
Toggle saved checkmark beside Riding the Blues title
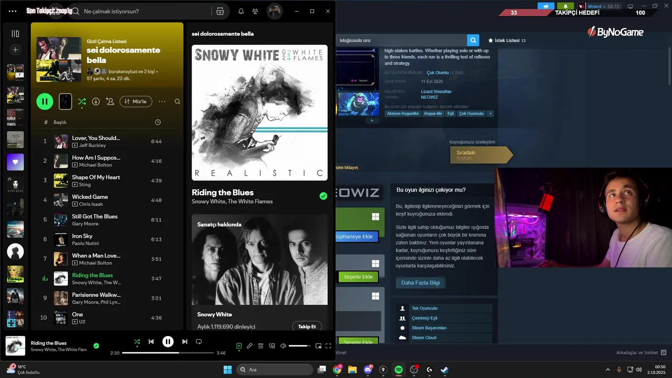[323, 196]
